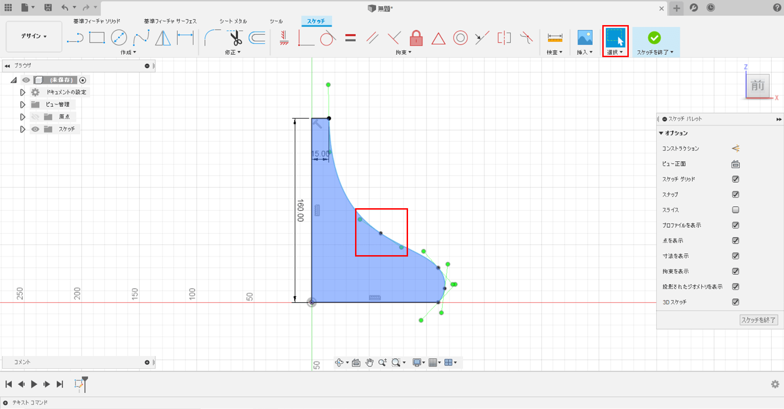Image resolution: width=784 pixels, height=409 pixels.
Task: Toggle the プロファイルを表示 checkbox
Action: tap(736, 225)
